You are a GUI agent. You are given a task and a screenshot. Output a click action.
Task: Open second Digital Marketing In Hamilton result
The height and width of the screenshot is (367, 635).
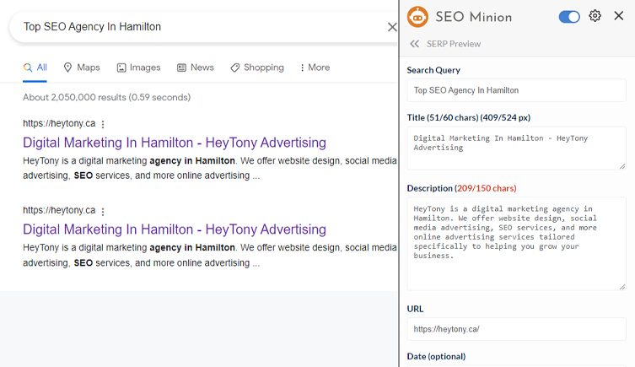tap(174, 229)
